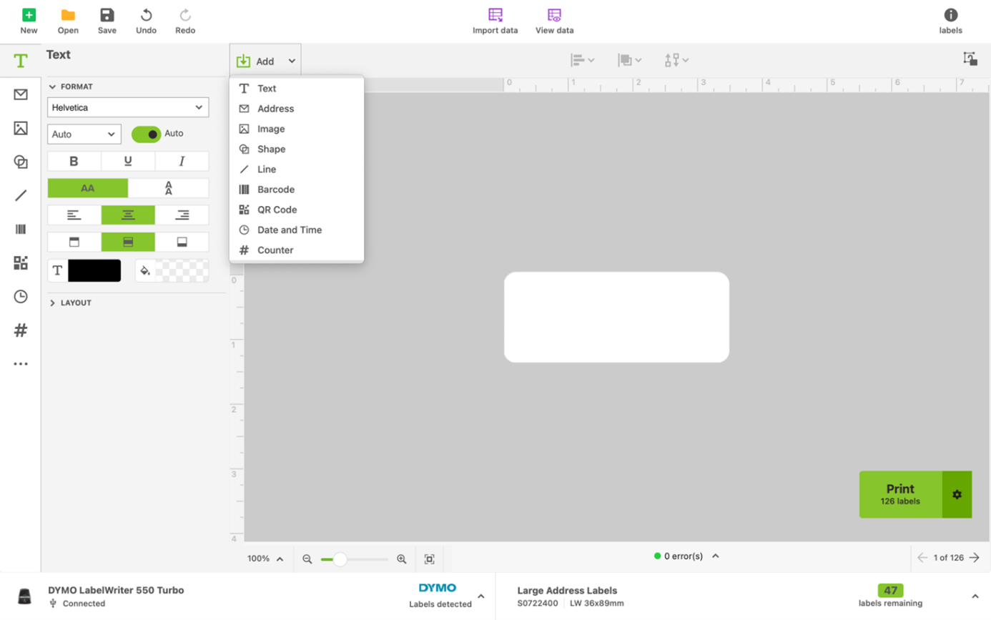Select the Text tool in sidebar
The image size is (991, 620).
pos(21,61)
